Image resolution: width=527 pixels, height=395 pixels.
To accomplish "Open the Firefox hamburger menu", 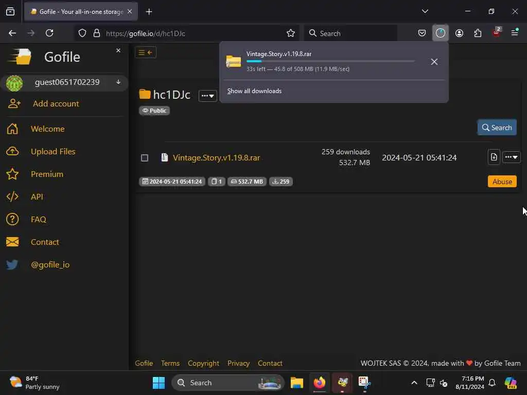I will [x=515, y=32].
